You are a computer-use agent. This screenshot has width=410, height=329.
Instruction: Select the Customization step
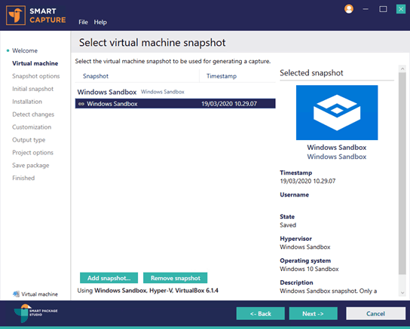tap(32, 127)
